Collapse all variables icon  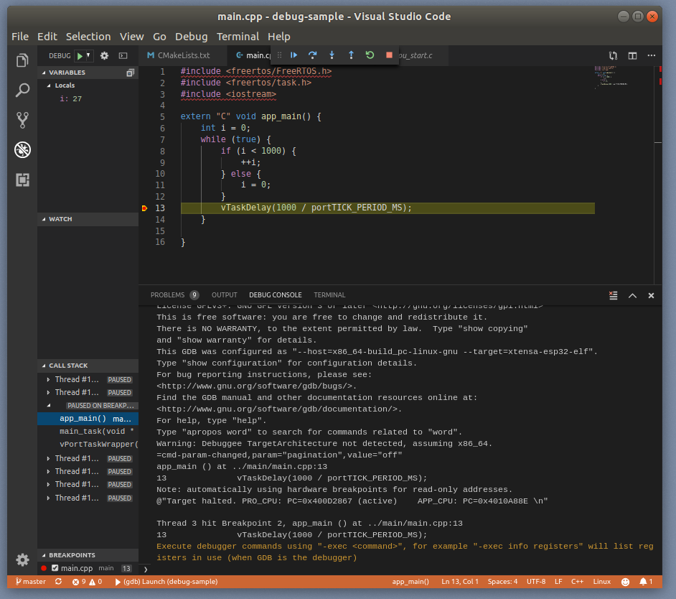pyautogui.click(x=130, y=73)
